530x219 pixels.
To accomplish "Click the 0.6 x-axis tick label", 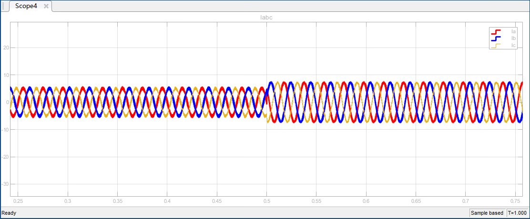I will click(x=366, y=201).
